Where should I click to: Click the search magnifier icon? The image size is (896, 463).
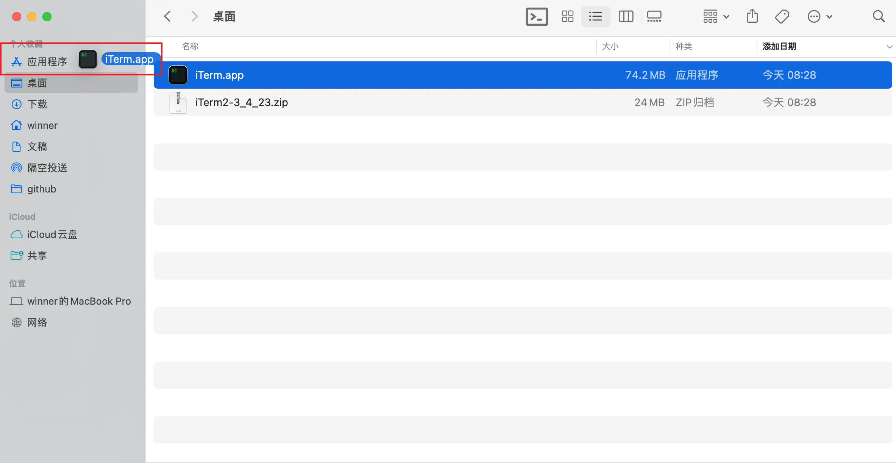879,17
